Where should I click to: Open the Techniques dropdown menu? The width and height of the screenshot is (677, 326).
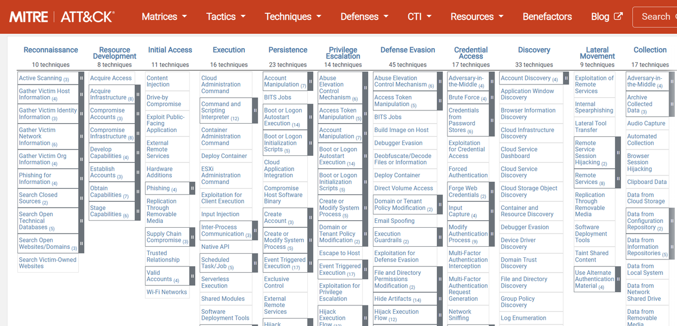pos(293,16)
